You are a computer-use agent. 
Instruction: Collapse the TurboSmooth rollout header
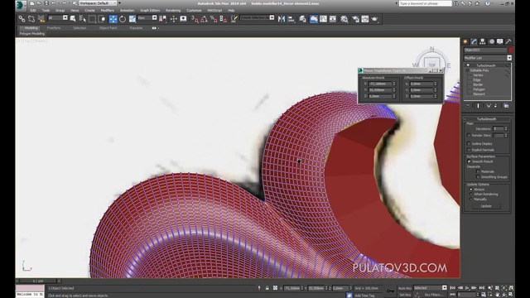click(x=486, y=119)
